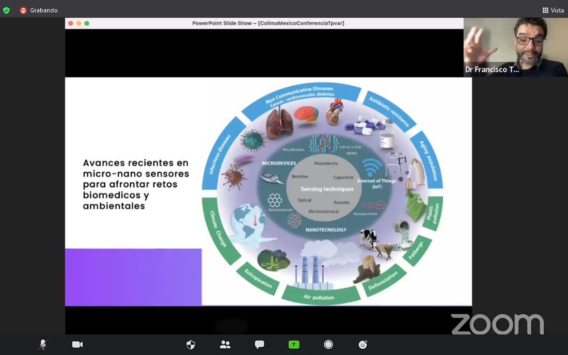Open the Security shield options
This screenshot has height=355, width=568.
[191, 344]
